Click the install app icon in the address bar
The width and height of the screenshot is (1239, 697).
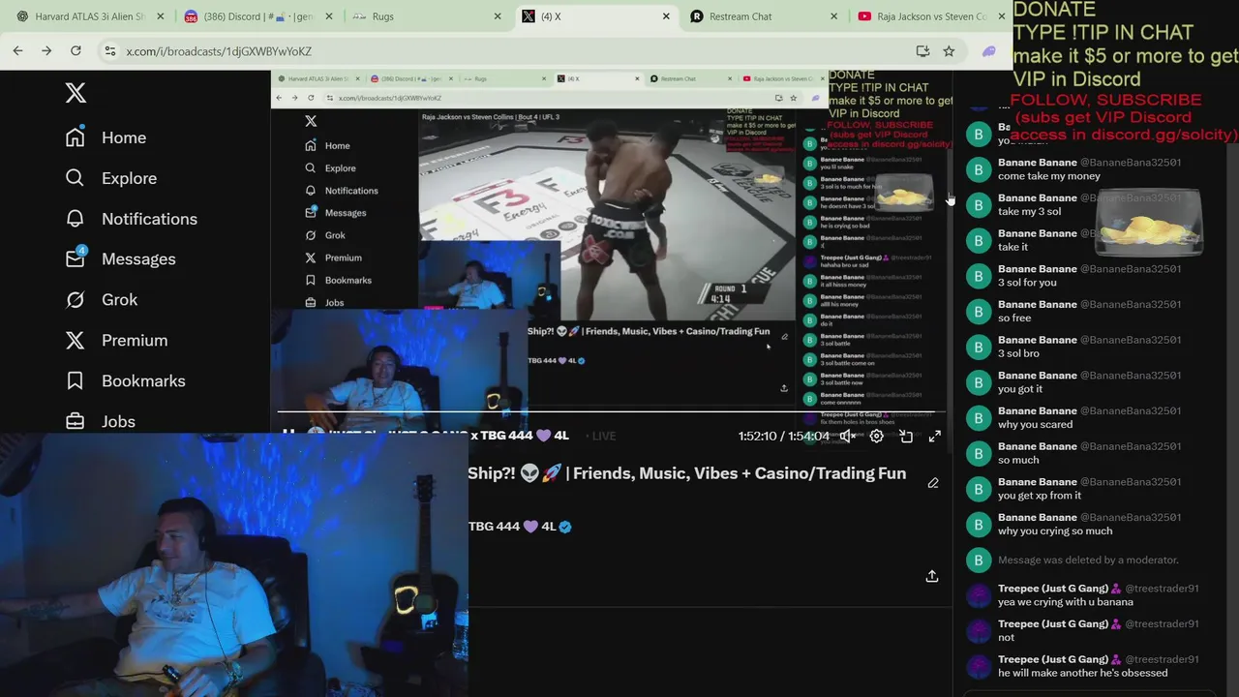pyautogui.click(x=922, y=51)
